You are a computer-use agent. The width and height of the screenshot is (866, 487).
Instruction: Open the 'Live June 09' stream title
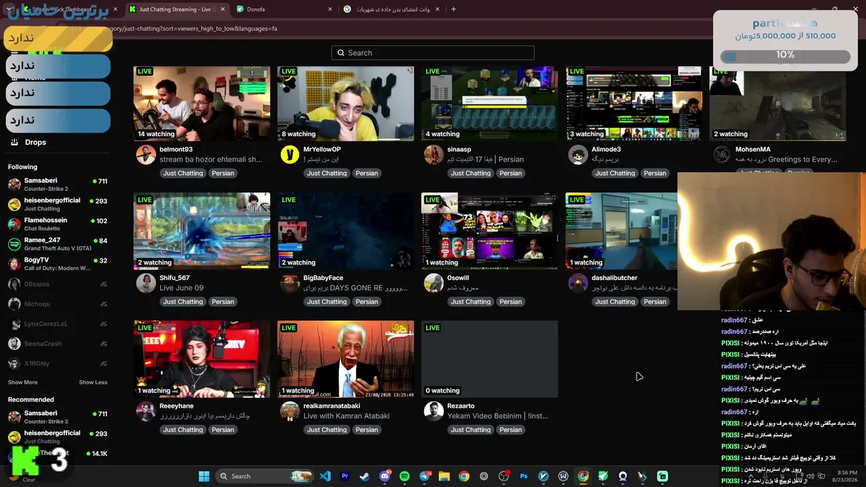(181, 287)
